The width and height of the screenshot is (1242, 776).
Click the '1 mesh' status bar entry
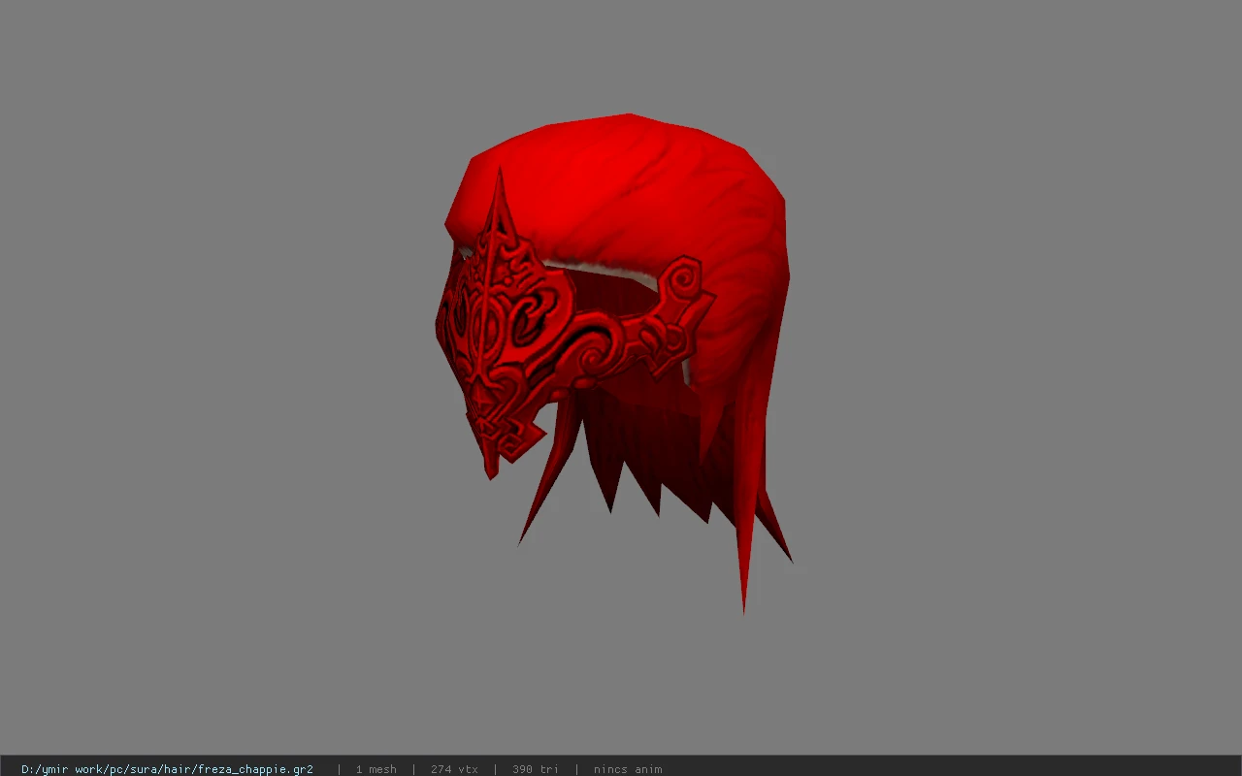click(376, 769)
